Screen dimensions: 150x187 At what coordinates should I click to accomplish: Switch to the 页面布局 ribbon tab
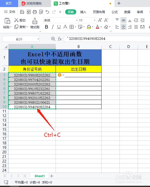click(x=99, y=12)
